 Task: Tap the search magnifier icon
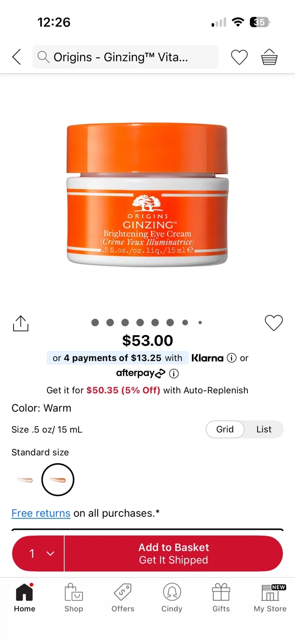pyautogui.click(x=43, y=57)
